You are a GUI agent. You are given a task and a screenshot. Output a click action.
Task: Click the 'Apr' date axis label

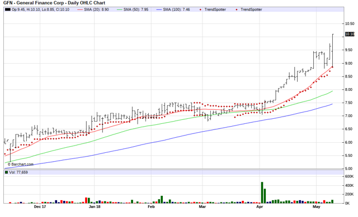coord(260,207)
